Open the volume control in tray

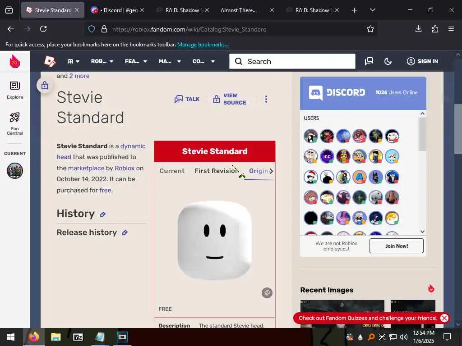(404, 337)
